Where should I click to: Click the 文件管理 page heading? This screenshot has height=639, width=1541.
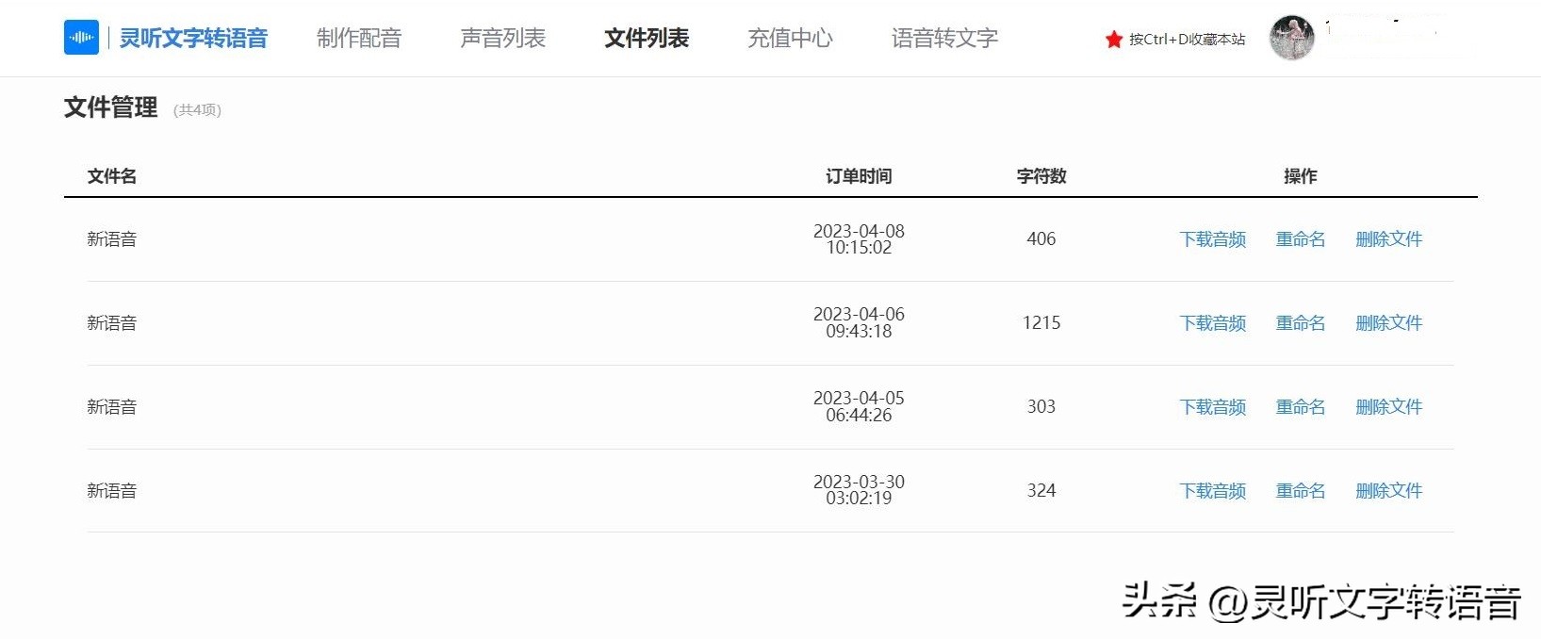(110, 107)
